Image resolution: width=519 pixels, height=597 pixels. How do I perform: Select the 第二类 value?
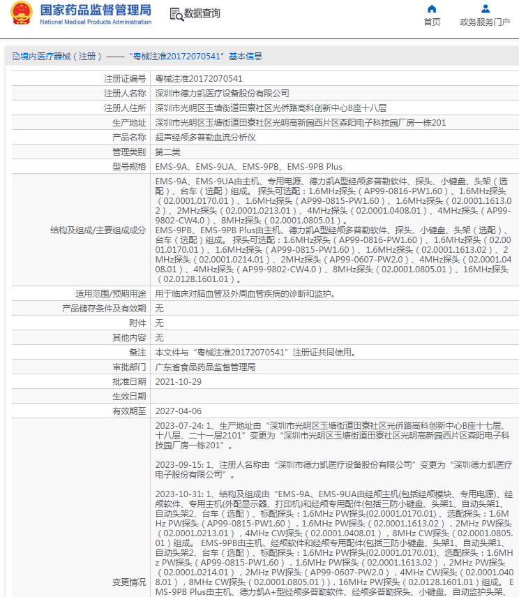pyautogui.click(x=168, y=152)
